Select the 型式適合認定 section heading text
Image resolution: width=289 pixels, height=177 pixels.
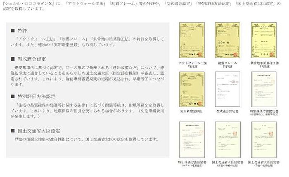[x=33, y=59]
